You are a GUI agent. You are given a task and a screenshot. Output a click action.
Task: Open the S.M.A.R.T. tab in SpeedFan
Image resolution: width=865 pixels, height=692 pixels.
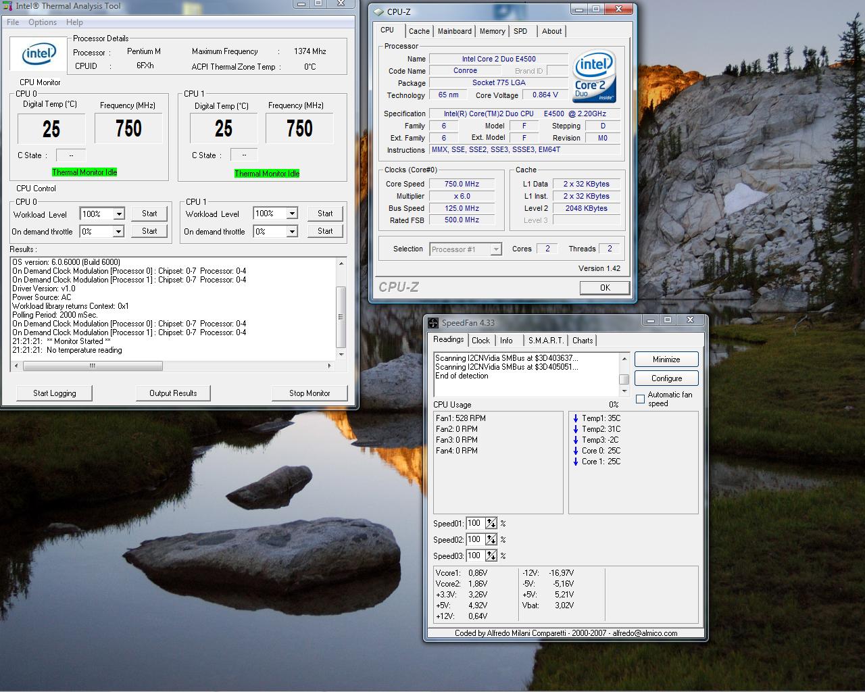click(545, 341)
